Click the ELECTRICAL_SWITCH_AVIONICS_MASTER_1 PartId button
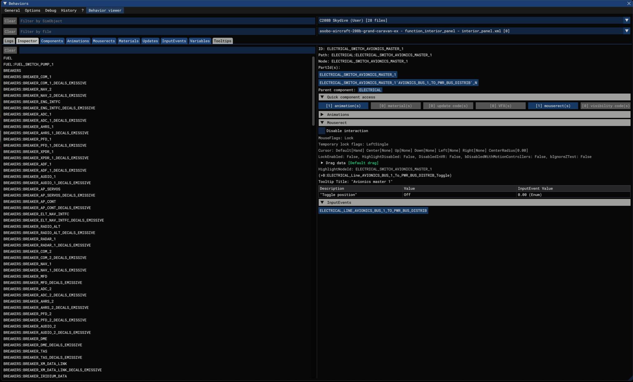Viewport: 633px width, 382px height. tap(358, 75)
